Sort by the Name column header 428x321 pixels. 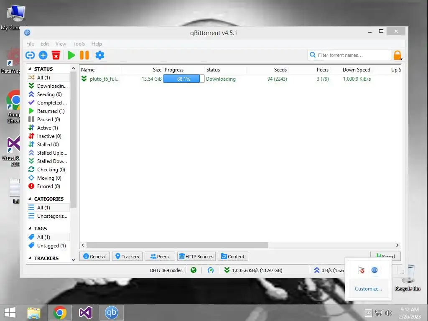click(x=100, y=70)
